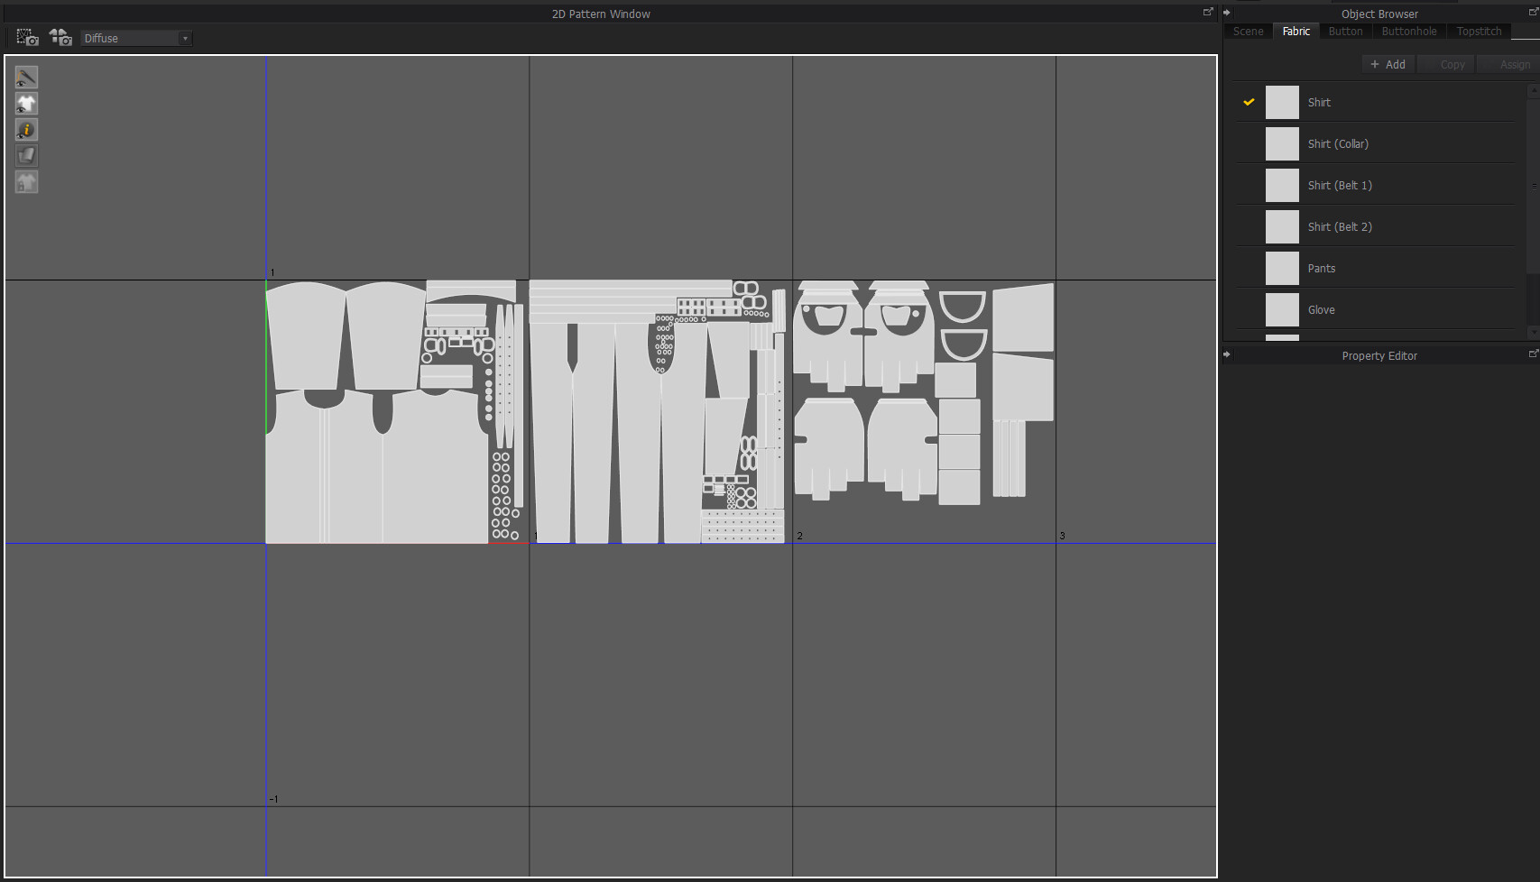Click the yellow checkmark beside Shirt
Viewport: 1540px width, 882px height.
[1249, 102]
